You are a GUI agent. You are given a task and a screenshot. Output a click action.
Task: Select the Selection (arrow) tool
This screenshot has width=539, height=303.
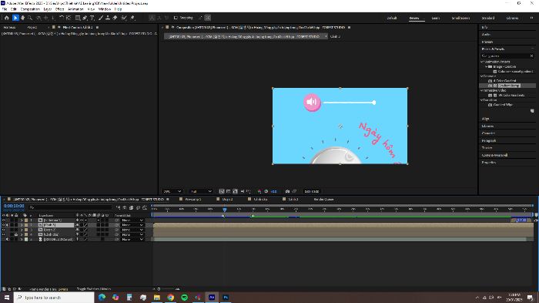(15, 18)
